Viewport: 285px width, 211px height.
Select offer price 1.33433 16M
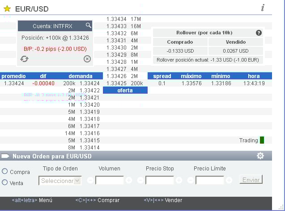(124, 26)
